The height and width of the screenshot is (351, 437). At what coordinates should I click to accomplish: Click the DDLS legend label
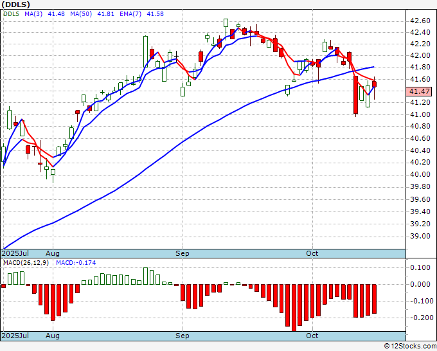pos(11,14)
